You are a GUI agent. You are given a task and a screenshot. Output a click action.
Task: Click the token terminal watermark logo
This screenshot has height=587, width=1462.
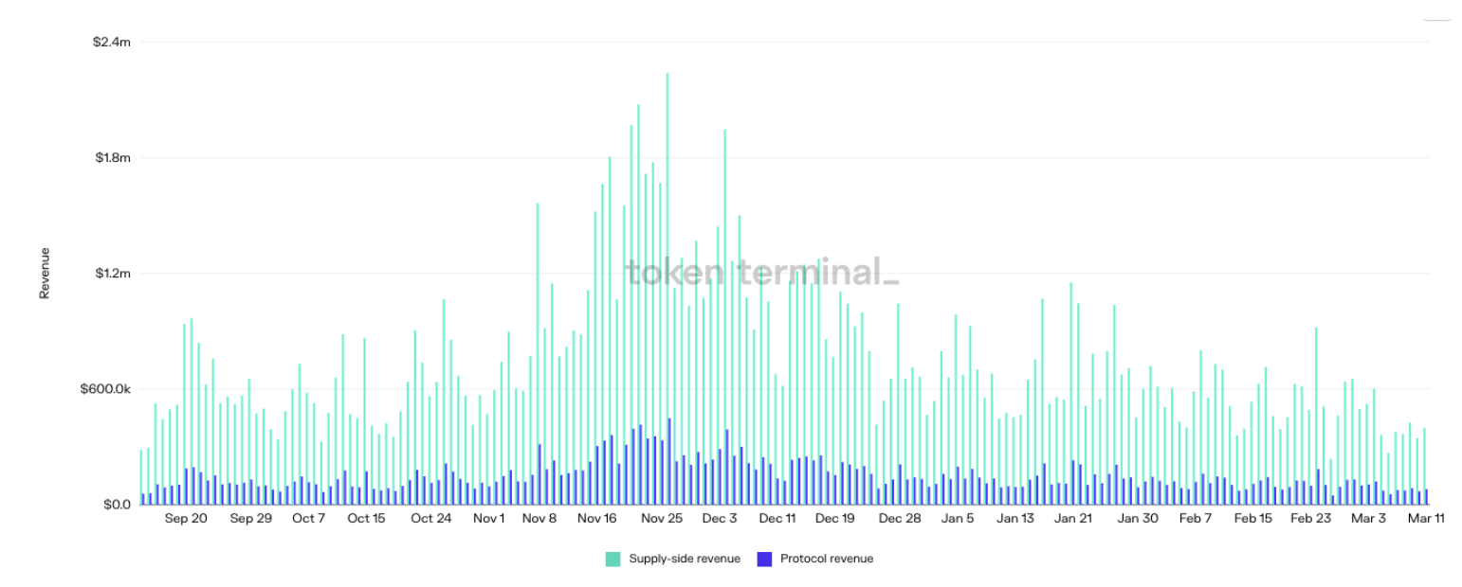pos(760,273)
